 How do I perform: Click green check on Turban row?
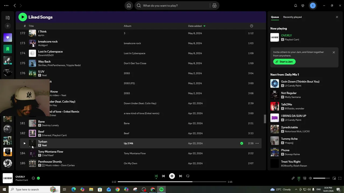pyautogui.click(x=242, y=143)
